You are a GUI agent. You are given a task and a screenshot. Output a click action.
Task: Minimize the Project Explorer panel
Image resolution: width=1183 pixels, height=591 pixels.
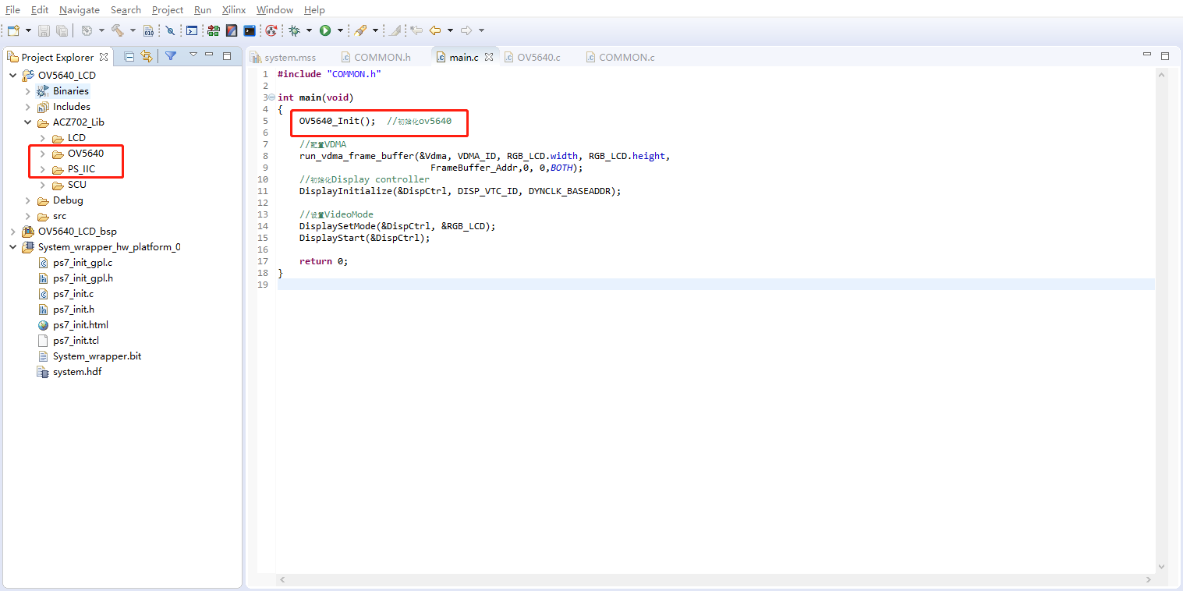209,55
